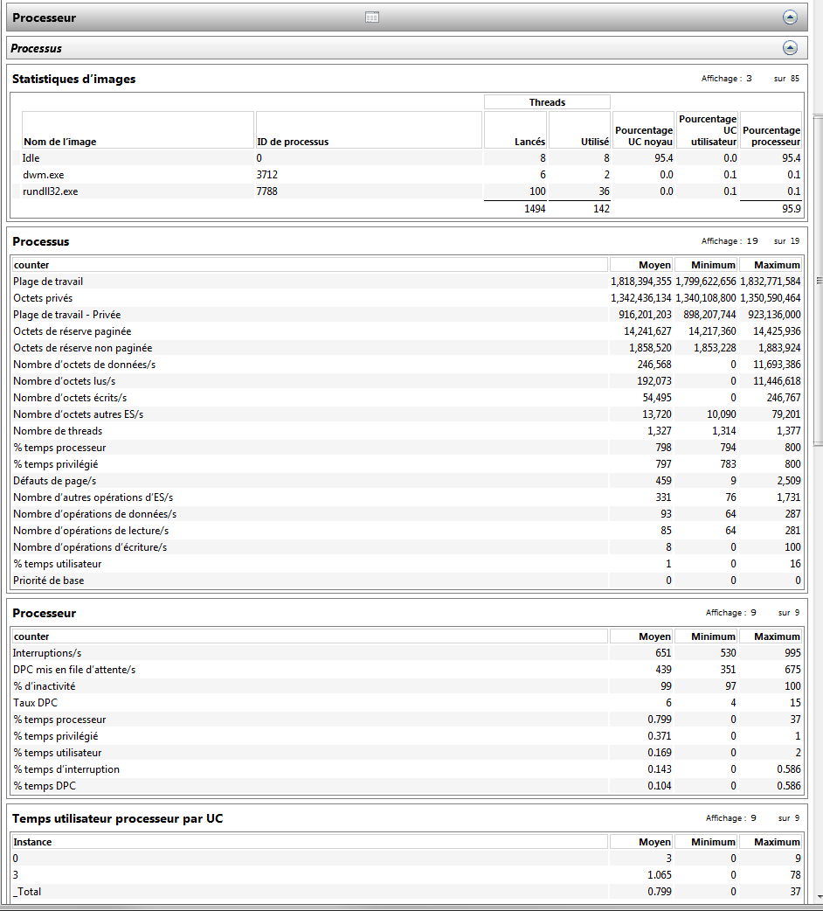Click the table icon in Processeur header bar

tap(372, 17)
